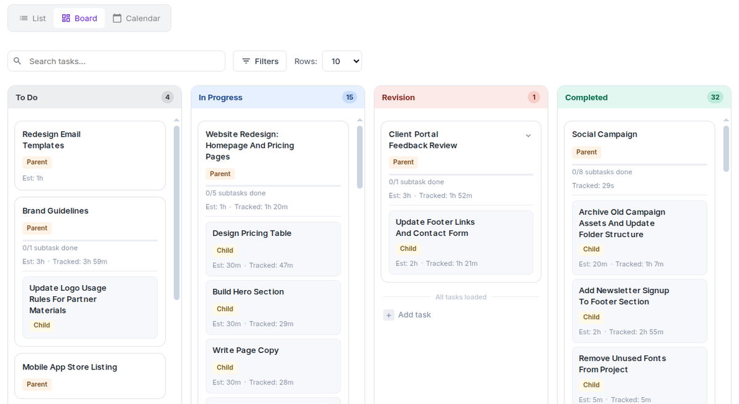Click the Completed count badge showing 32
This screenshot has height=404, width=739.
pos(715,97)
